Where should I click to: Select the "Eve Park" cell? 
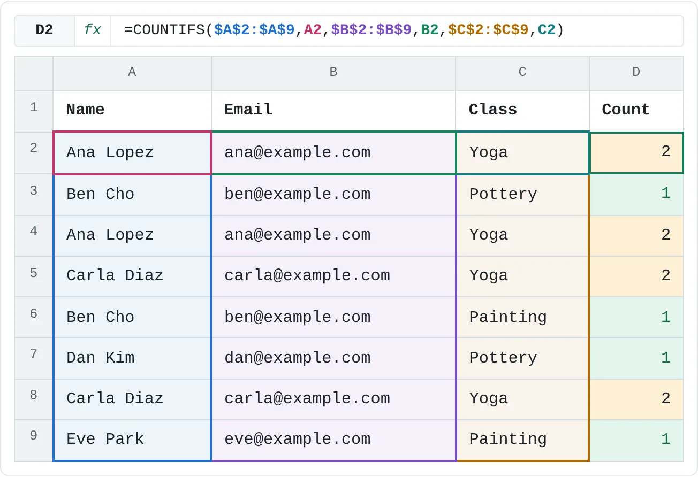(x=132, y=440)
